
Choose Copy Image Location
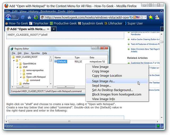[117, 76]
